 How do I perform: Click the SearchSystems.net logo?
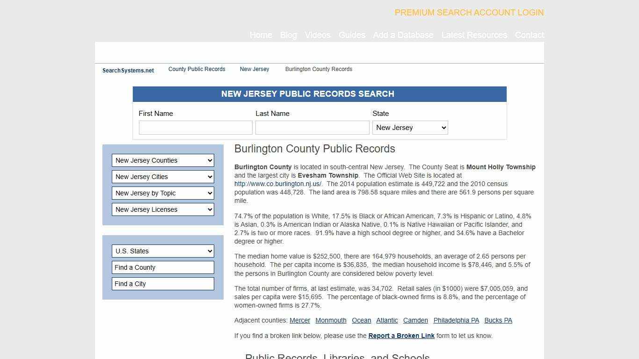coord(128,70)
